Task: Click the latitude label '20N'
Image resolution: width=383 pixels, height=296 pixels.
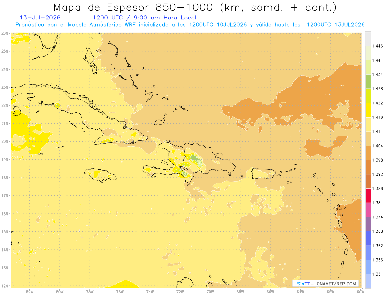Action: pyautogui.click(x=5, y=141)
